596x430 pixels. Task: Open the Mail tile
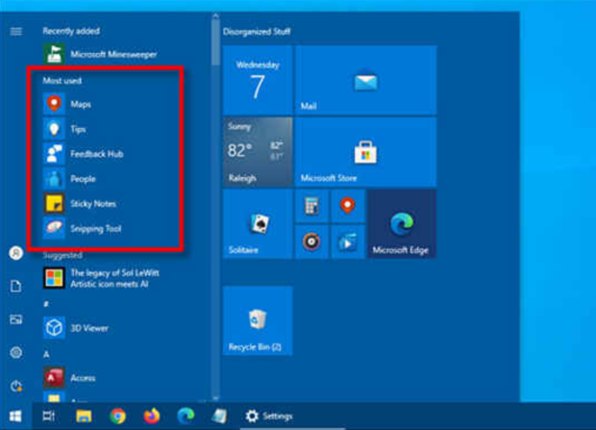[365, 80]
